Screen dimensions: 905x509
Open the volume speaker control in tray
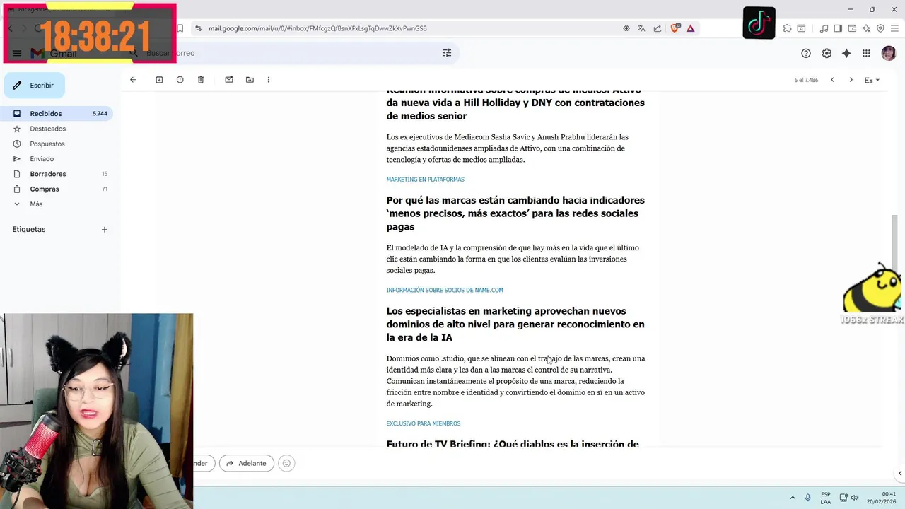point(854,498)
